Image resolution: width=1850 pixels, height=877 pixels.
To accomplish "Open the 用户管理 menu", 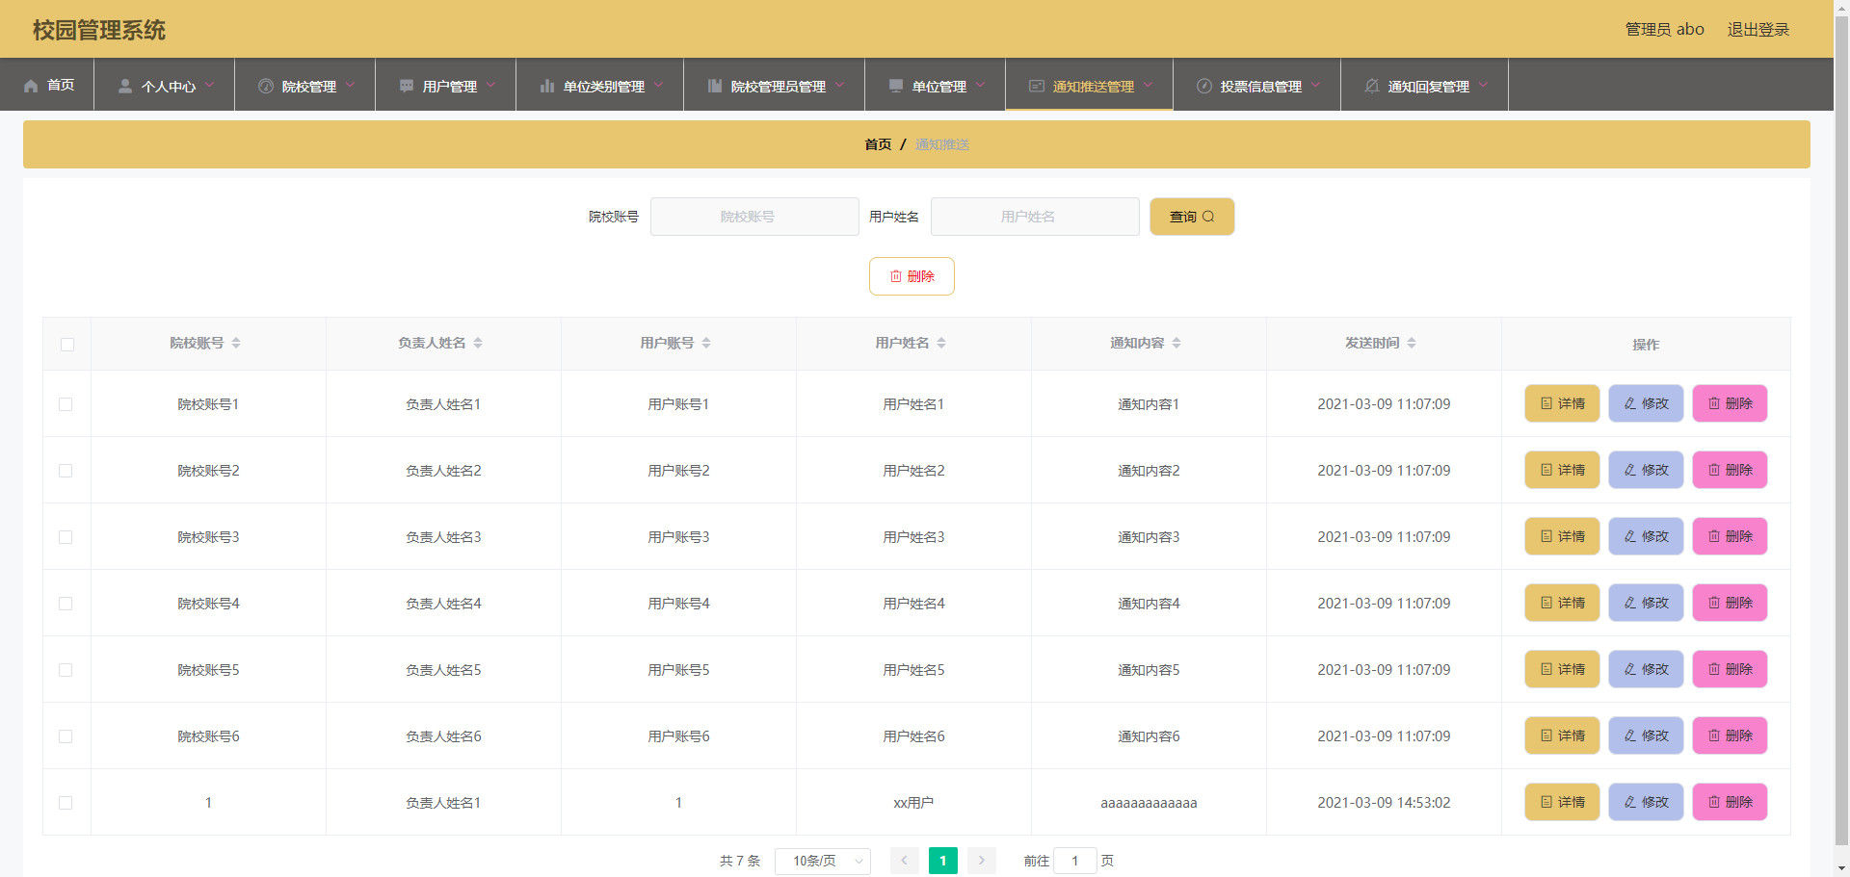I will pos(446,85).
